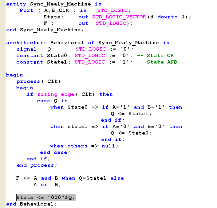This screenshot has height=208, width=217.
Task: Click the '-- State OR' comment
Action: point(155,56)
